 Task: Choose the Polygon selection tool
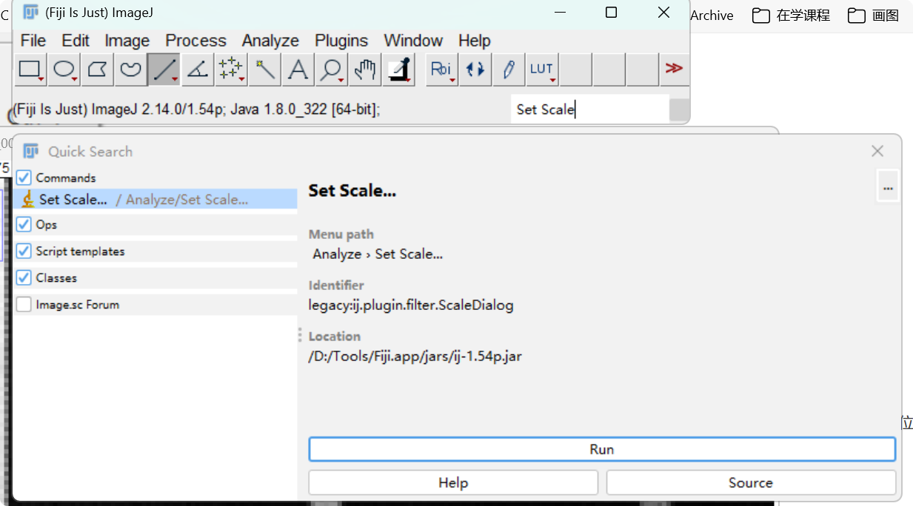98,70
